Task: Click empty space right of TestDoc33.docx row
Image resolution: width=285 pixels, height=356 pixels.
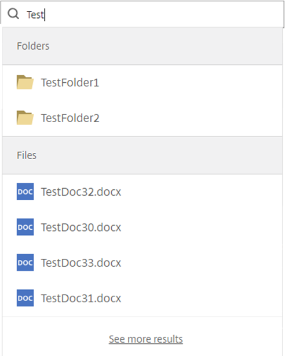Action: point(202,263)
